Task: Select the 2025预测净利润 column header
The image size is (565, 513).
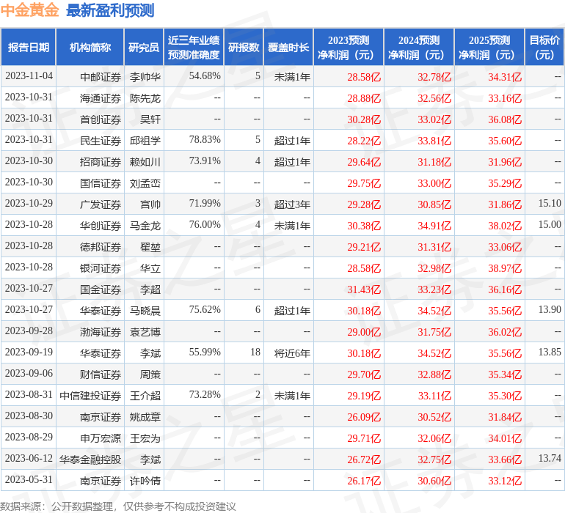Action: (x=489, y=47)
